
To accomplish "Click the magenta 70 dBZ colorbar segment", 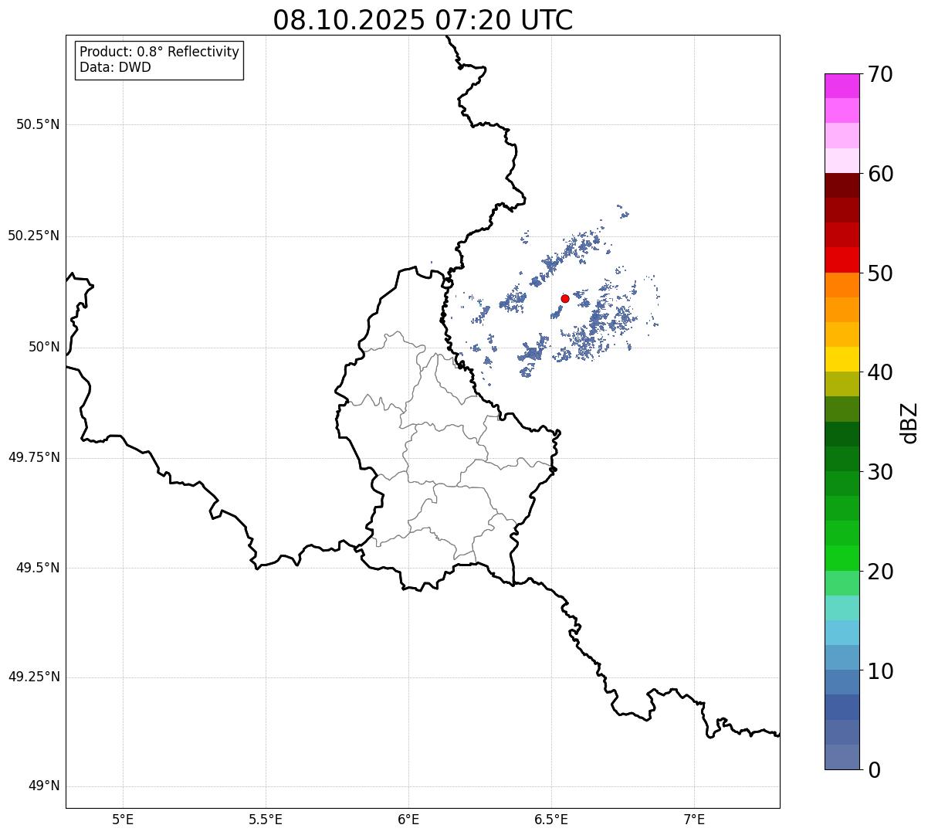I will click(842, 86).
